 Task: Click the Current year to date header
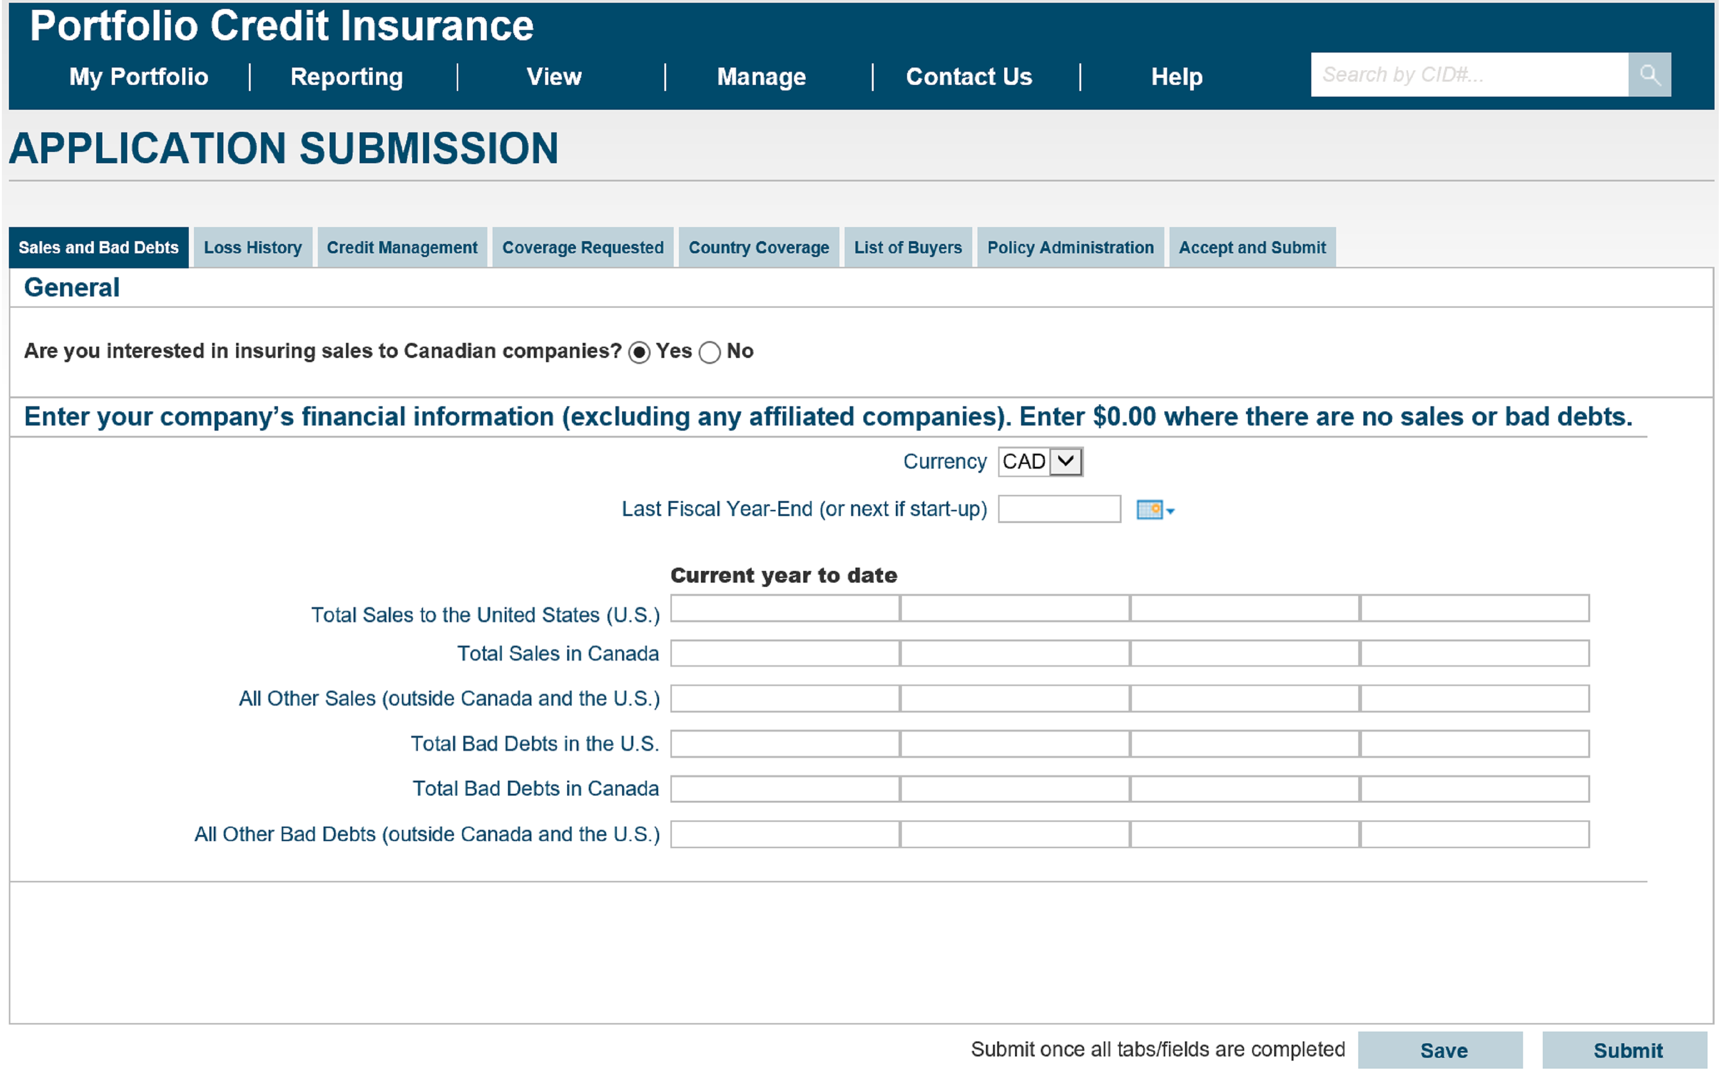coord(784,576)
